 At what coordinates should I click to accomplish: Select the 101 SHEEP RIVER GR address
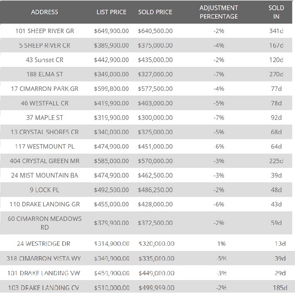pyautogui.click(x=45, y=31)
